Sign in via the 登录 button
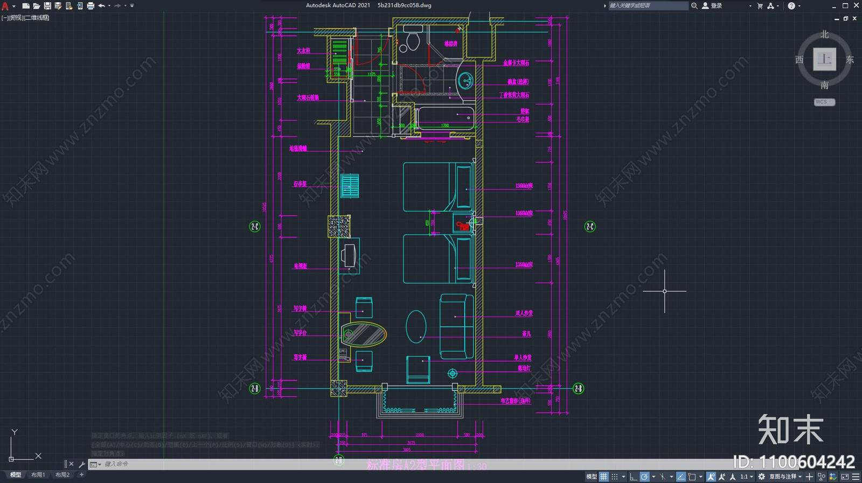 (x=712, y=5)
